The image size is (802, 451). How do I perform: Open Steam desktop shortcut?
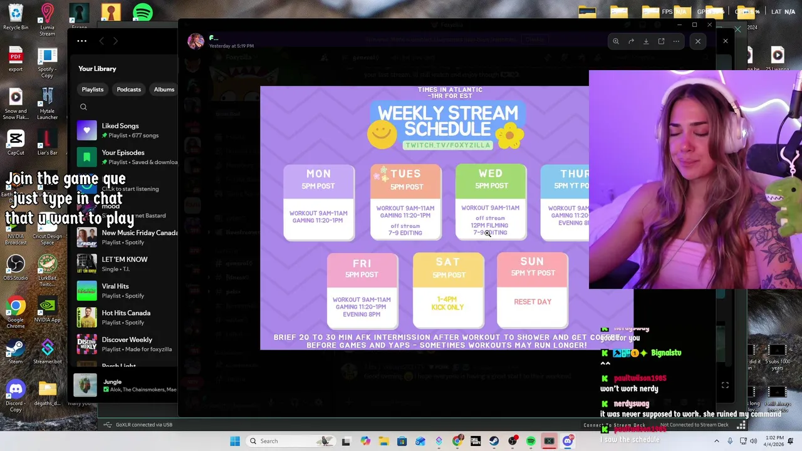16,352
